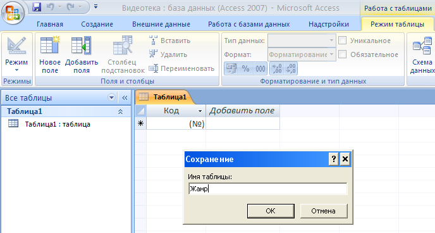Switch to the Создание tab
The height and width of the screenshot is (233, 435).
[97, 24]
